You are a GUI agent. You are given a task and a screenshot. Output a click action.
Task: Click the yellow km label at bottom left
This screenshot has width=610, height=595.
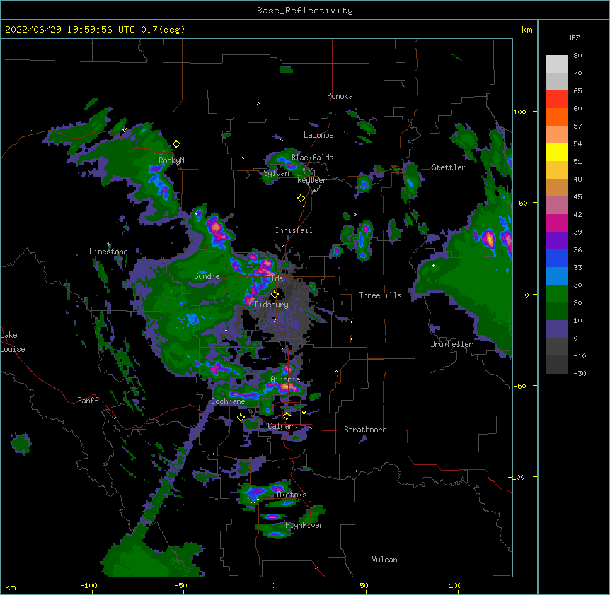point(11,587)
